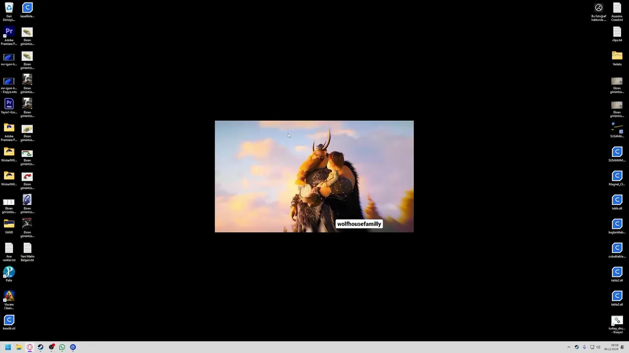
Task: Select the clips.txt file
Action: coord(617,34)
